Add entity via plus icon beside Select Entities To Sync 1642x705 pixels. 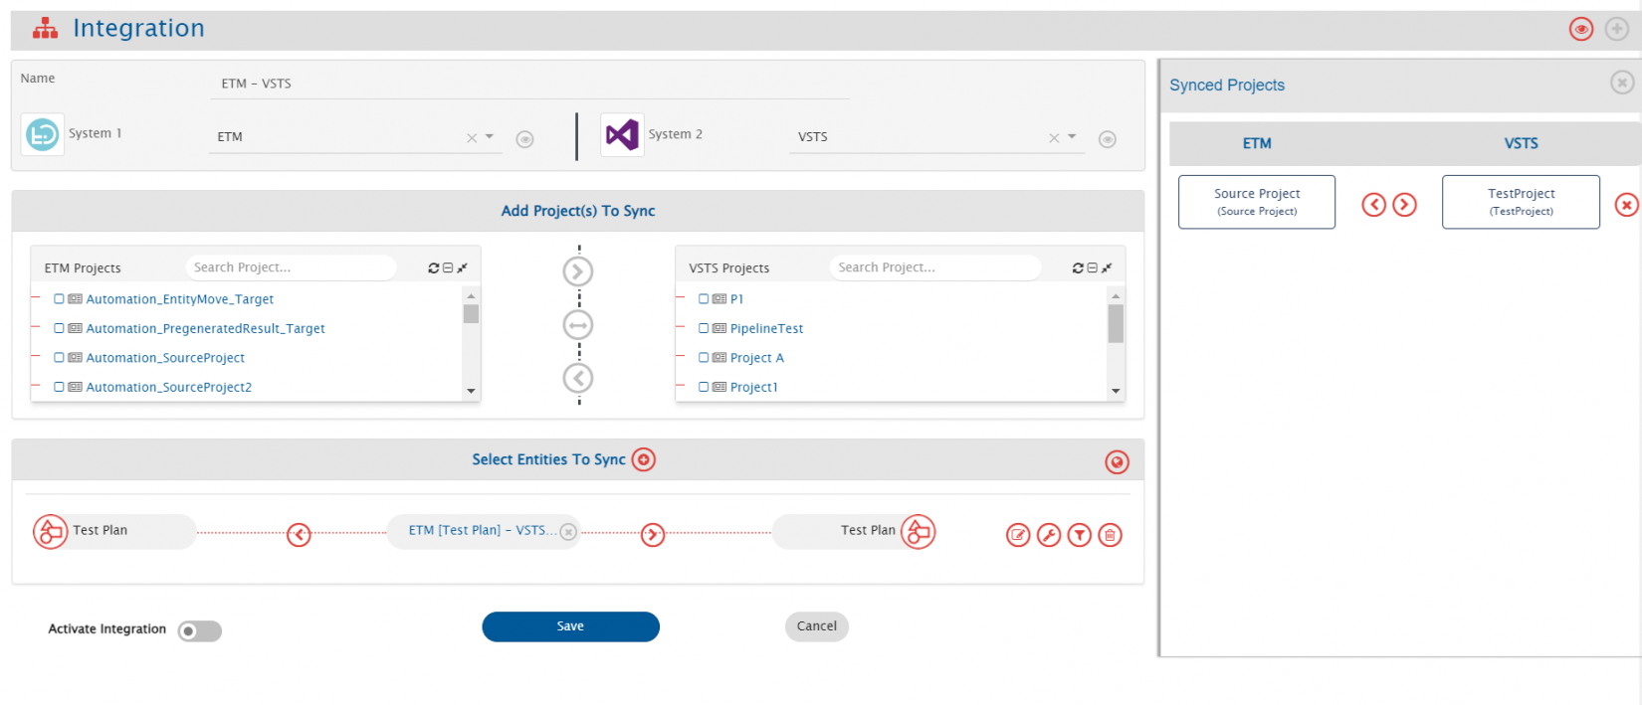point(644,459)
